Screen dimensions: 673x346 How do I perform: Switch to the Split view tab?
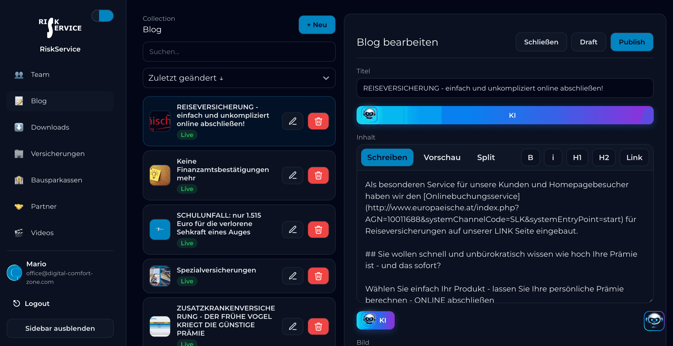coord(486,157)
